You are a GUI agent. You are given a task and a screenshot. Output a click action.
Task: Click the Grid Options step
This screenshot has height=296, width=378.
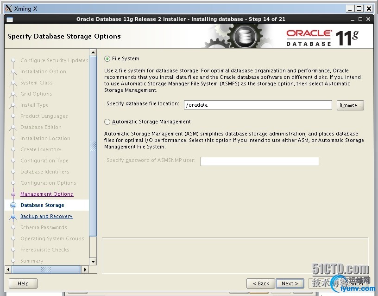(36, 94)
